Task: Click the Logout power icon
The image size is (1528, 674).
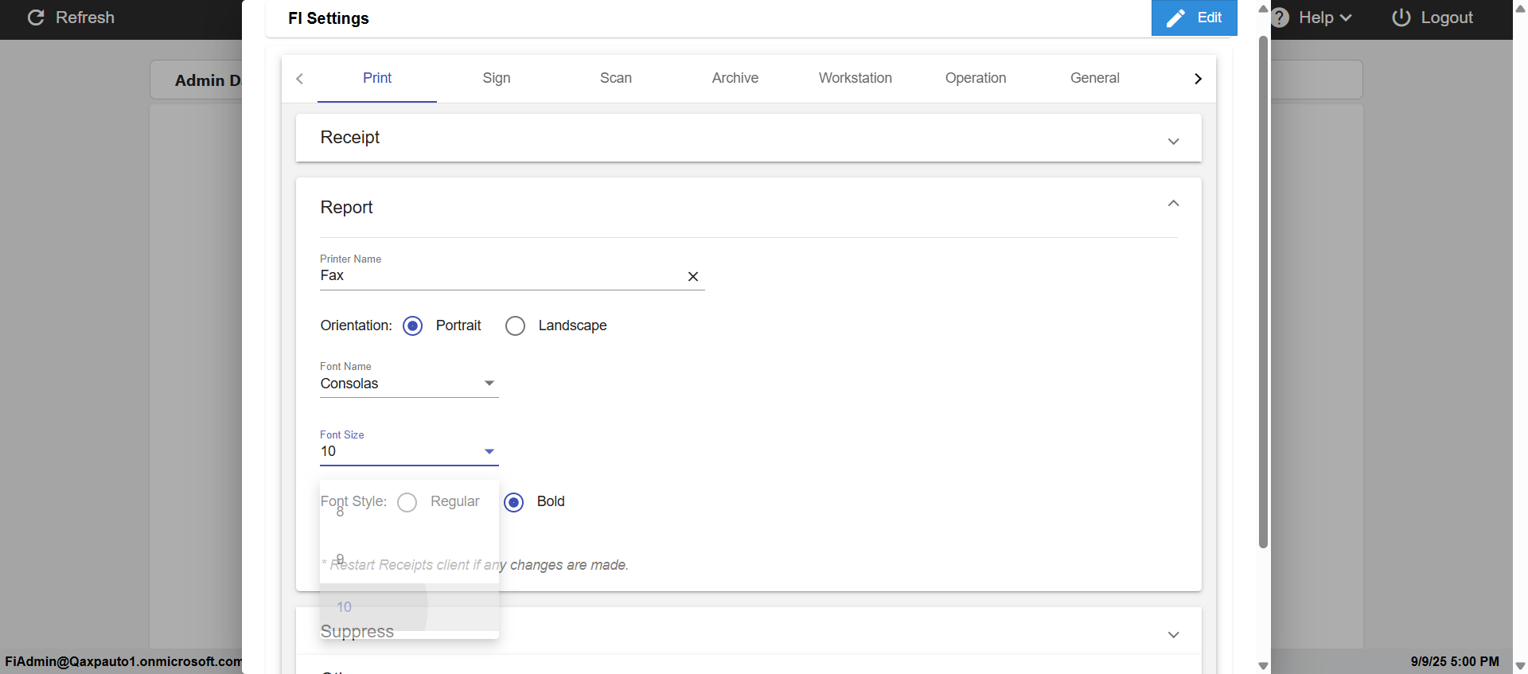Action: pos(1401,18)
